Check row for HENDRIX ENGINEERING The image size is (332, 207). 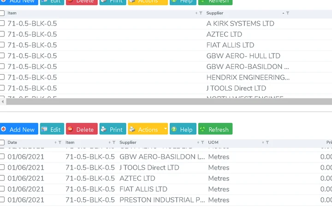pos(2,77)
